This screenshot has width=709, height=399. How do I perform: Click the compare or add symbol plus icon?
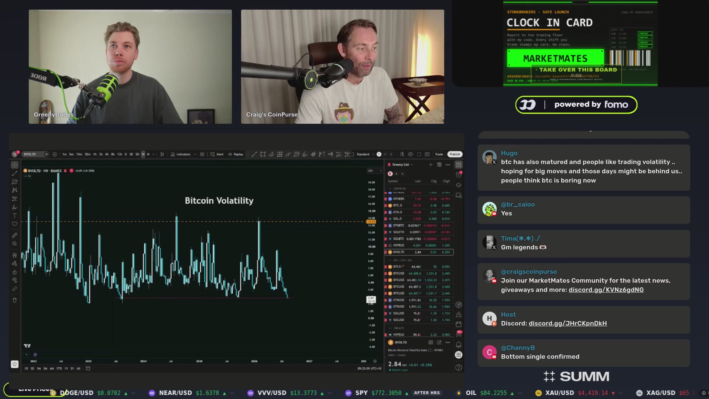pyautogui.click(x=55, y=154)
